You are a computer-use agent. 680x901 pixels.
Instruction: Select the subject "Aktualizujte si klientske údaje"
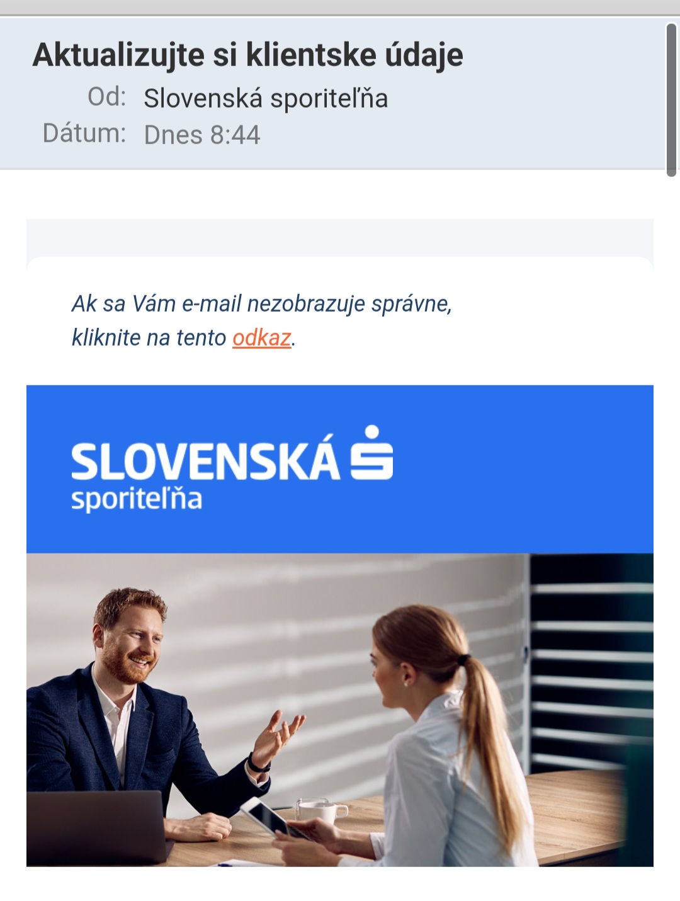click(x=248, y=54)
